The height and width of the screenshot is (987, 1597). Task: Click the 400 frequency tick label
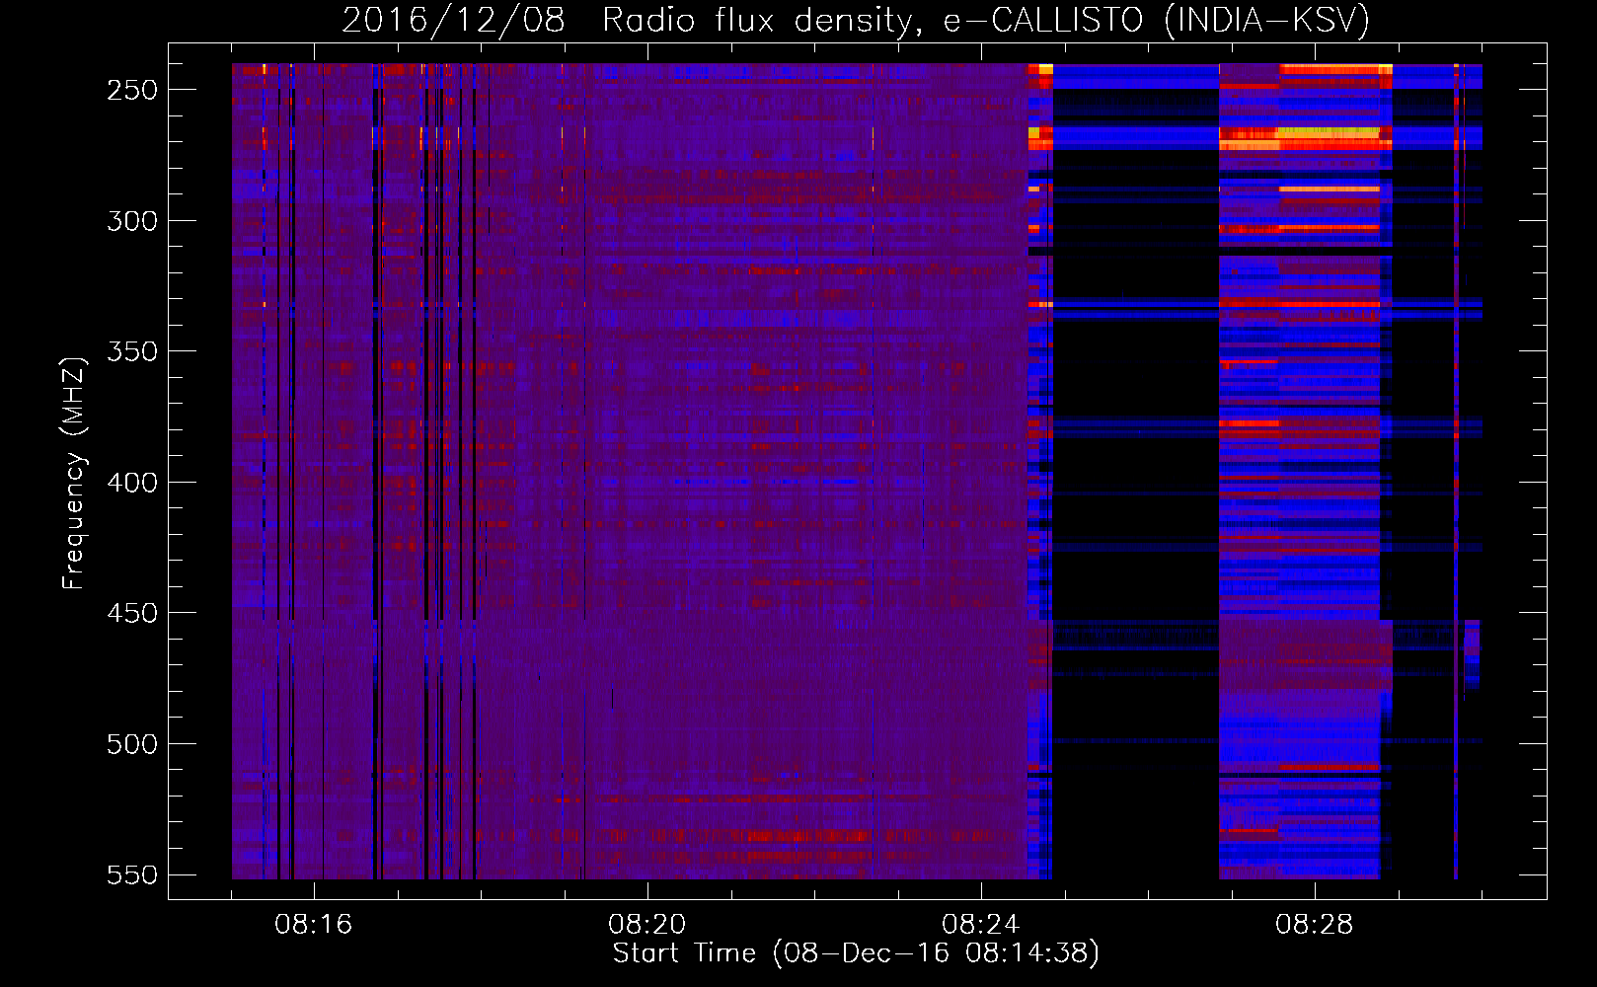pyautogui.click(x=132, y=483)
